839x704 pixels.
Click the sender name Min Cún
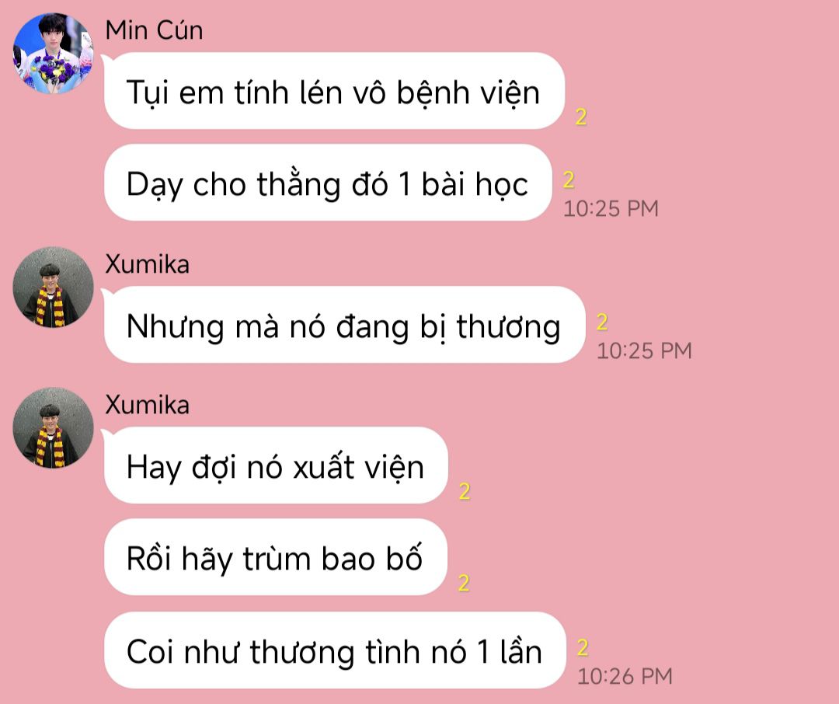[x=154, y=30]
